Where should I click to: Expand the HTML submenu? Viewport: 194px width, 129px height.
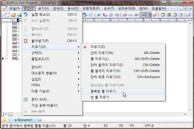point(52,85)
